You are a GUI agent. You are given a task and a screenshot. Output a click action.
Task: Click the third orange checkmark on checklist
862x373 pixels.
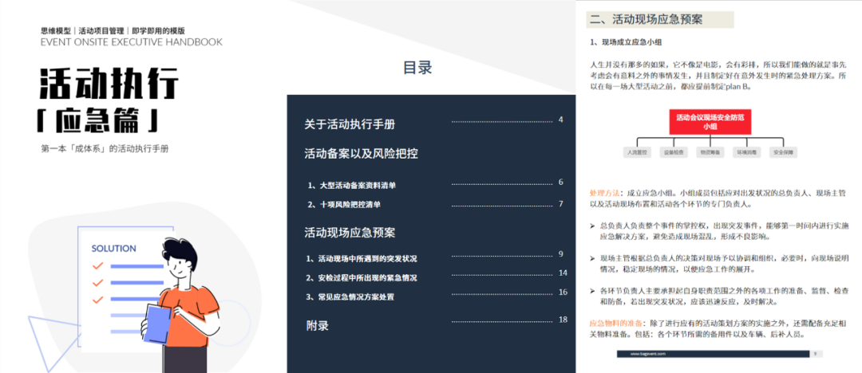[x=98, y=300]
